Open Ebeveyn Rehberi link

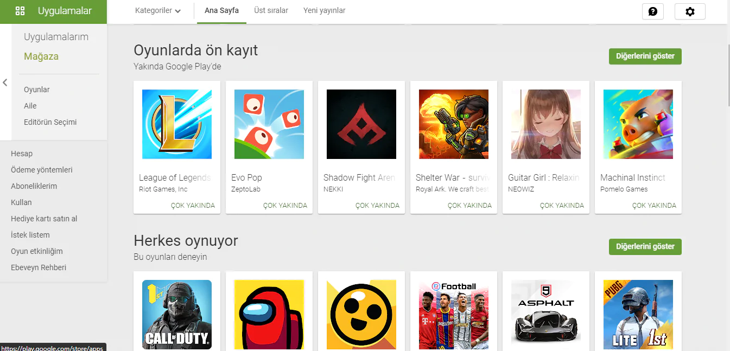39,267
